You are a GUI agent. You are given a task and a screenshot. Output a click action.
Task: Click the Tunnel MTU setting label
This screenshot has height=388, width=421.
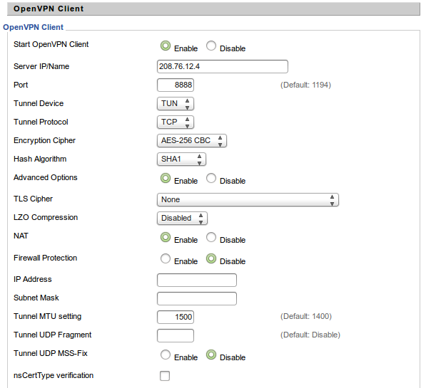click(x=48, y=316)
